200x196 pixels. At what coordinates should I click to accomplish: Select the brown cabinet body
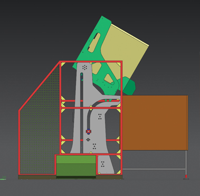155,123
